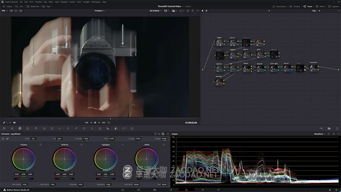The image size is (341, 192).
Task: Toggle the Media Pool panel
Action: pos(33,6)
